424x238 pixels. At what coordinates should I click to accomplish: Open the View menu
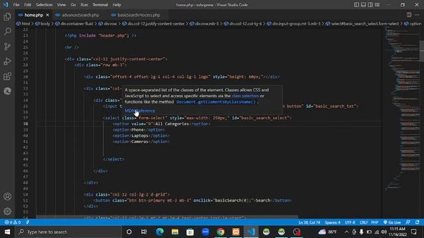tap(62, 5)
